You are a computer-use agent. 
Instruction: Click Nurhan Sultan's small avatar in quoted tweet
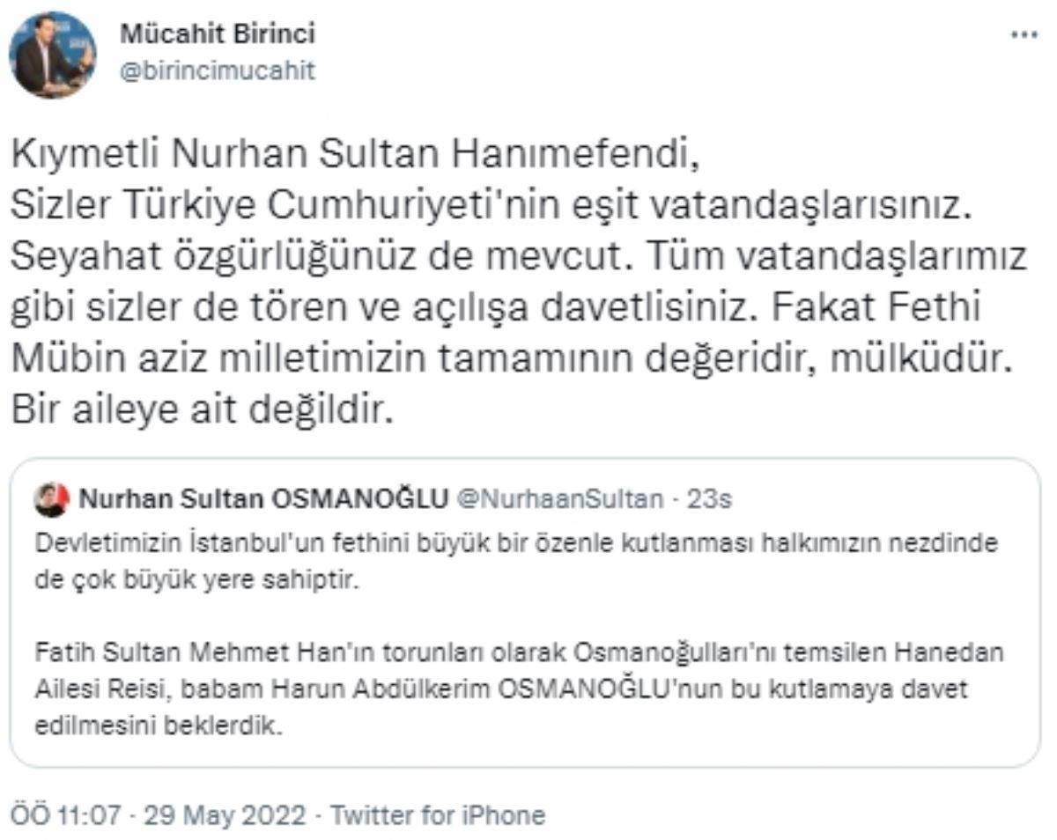pyautogui.click(x=51, y=500)
